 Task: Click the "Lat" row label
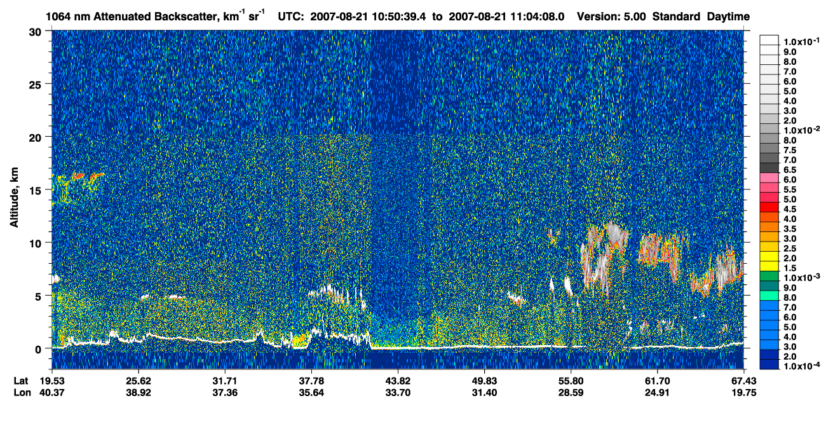[x=20, y=381]
